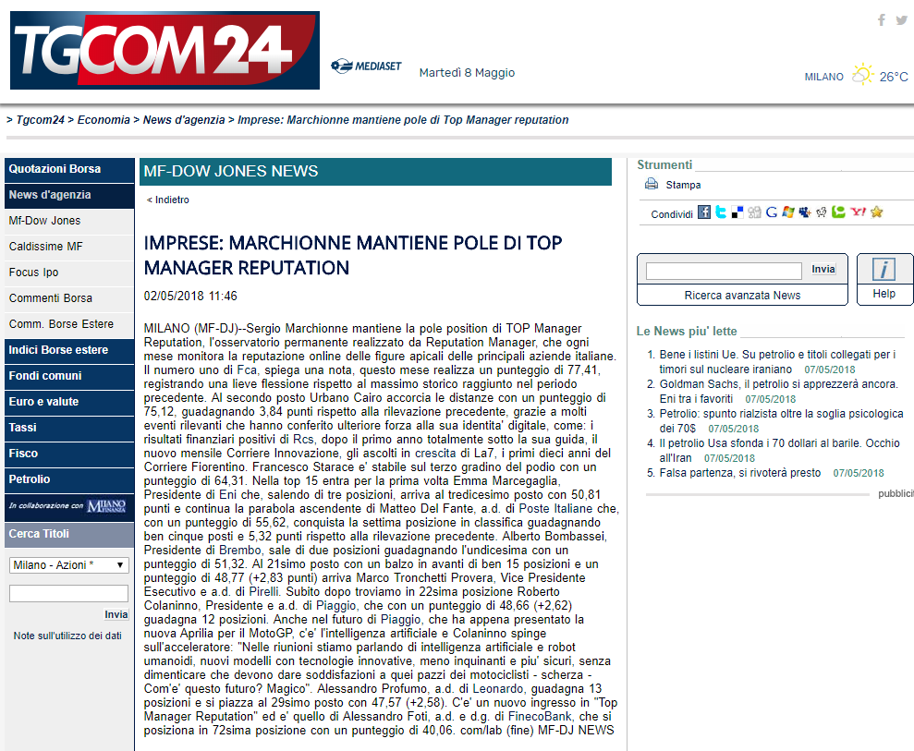
Task: Open Focus Ipo submenu item
Action: (x=69, y=273)
